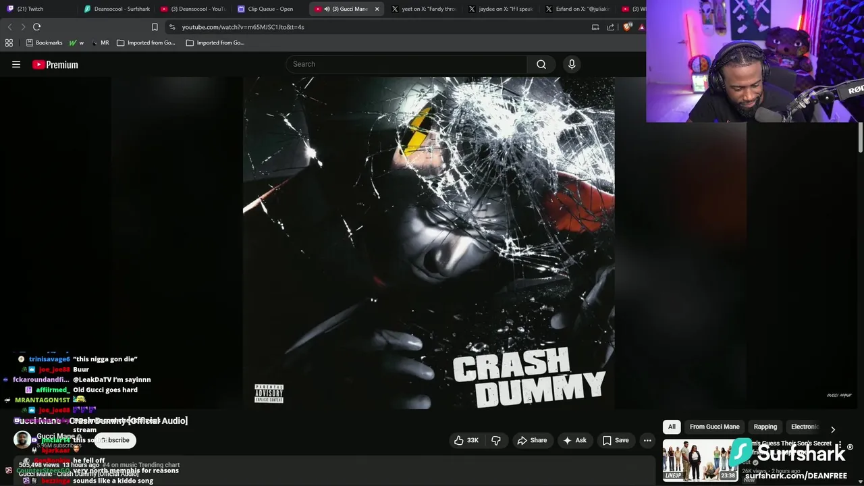This screenshot has height=486, width=864.
Task: Close the Gucci Mane browser tab
Action: pos(377,9)
